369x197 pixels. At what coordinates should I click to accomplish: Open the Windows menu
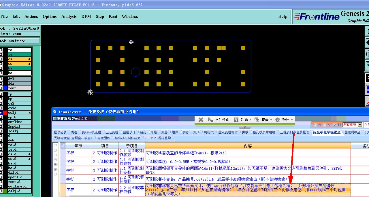130,16
